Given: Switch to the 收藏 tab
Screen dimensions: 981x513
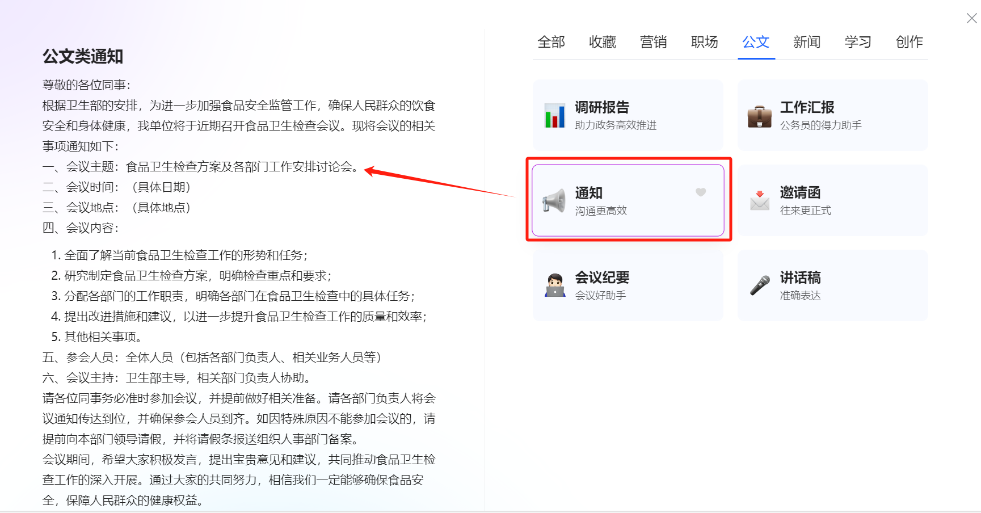Looking at the screenshot, I should click(x=602, y=42).
